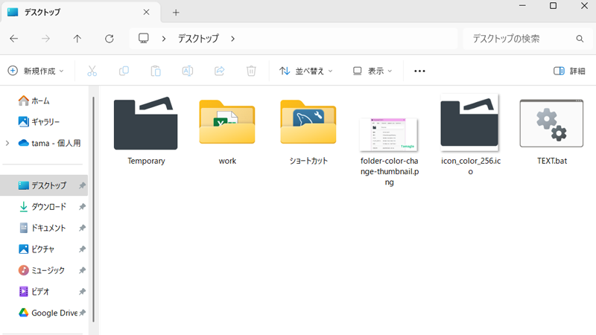Image resolution: width=596 pixels, height=335 pixels.
Task: Open ホーム in the sidebar
Action: pyautogui.click(x=40, y=100)
